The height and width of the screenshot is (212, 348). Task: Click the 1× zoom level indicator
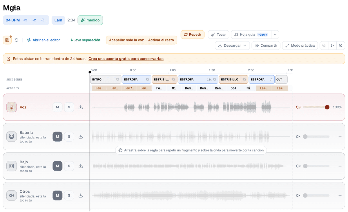tap(332, 45)
